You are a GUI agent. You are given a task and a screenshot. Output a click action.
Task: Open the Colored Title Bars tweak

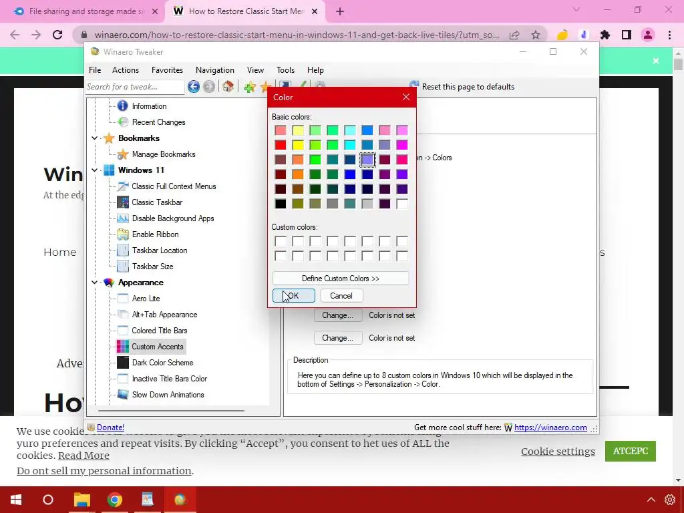coord(160,331)
